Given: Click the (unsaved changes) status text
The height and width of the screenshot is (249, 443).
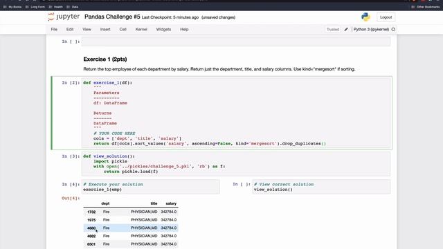Looking at the screenshot, I should coord(219,17).
